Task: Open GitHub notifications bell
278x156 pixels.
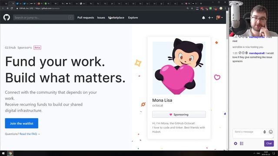Action: pyautogui.click(x=204, y=18)
